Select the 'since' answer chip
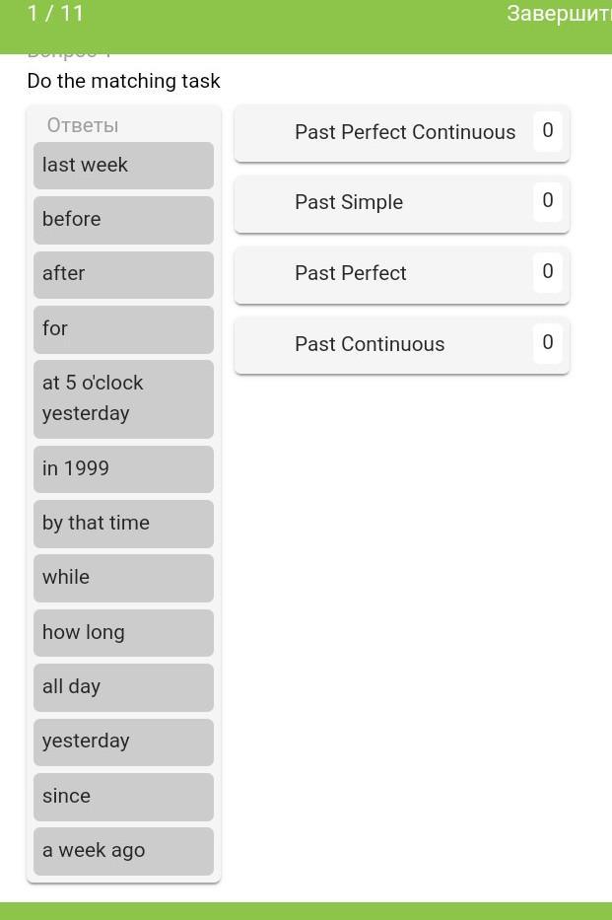This screenshot has height=920, width=612. point(123,796)
